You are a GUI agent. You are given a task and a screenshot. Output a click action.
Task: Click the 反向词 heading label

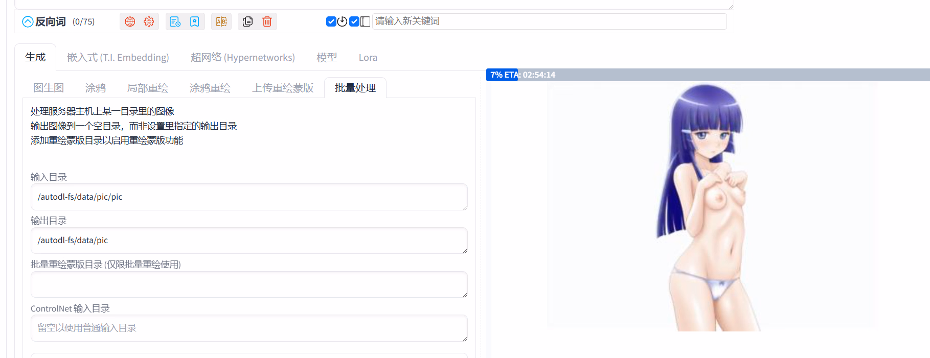point(50,21)
